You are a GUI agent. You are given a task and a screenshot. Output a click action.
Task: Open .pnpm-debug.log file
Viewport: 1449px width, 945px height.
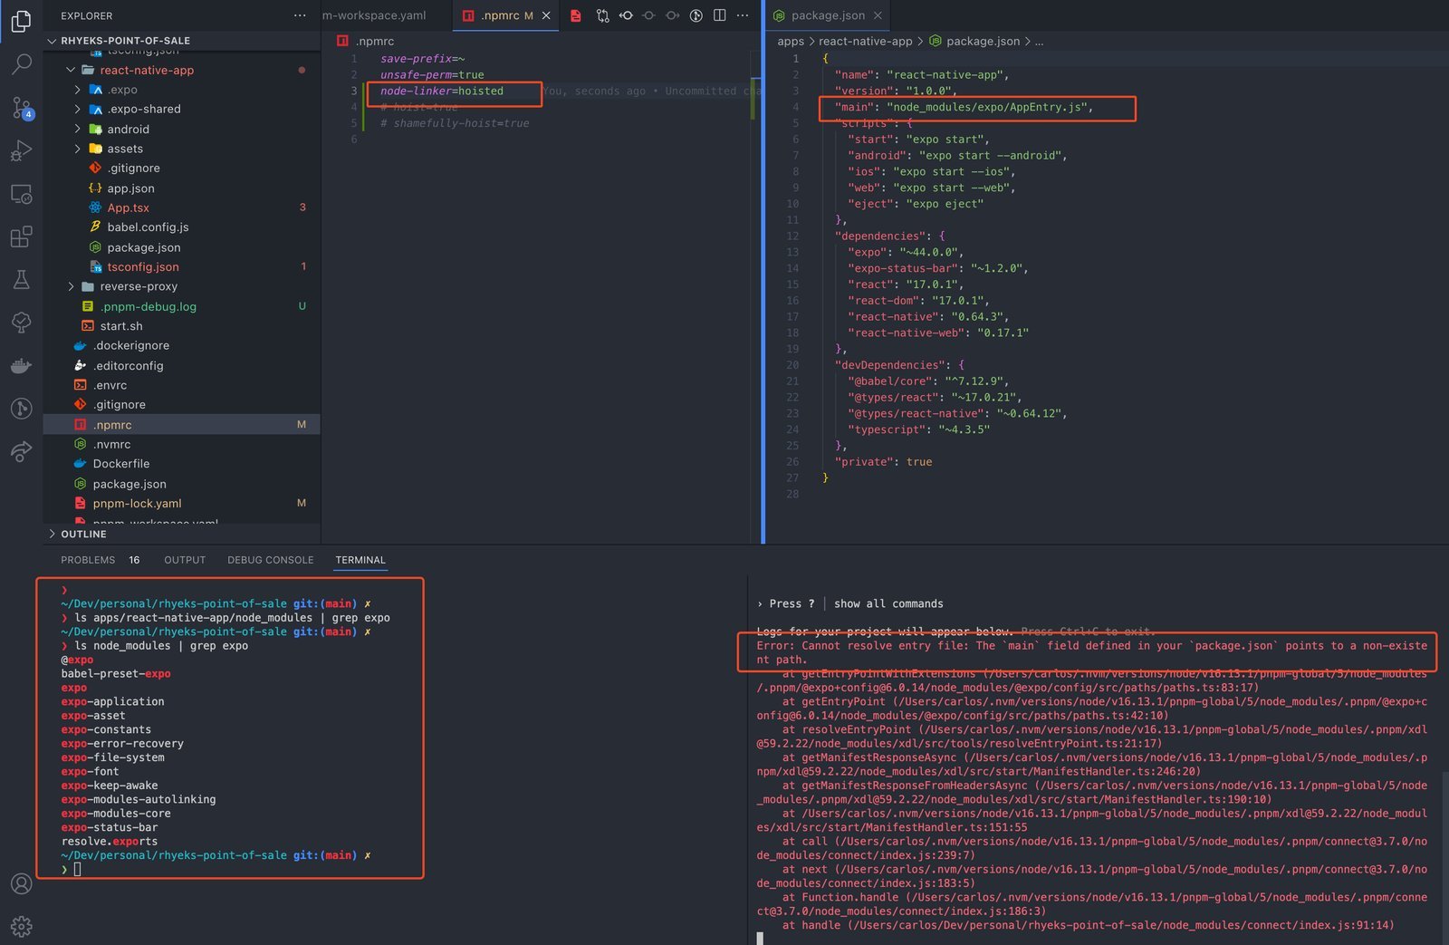coord(148,306)
